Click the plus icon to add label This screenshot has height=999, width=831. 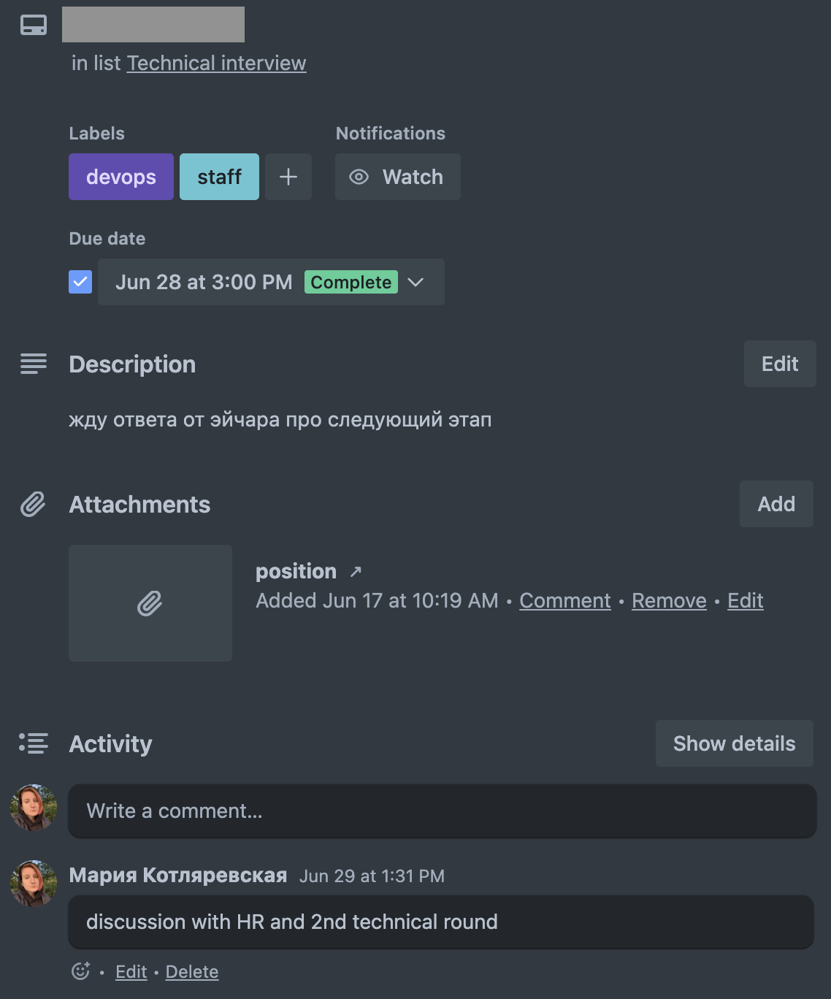288,177
